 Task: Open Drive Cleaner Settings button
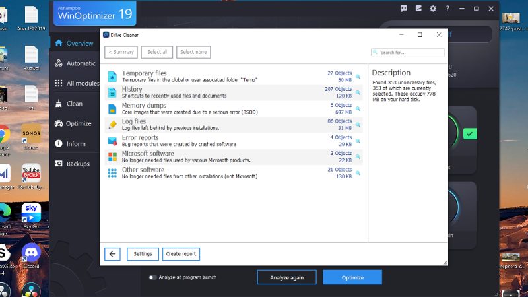(143, 254)
